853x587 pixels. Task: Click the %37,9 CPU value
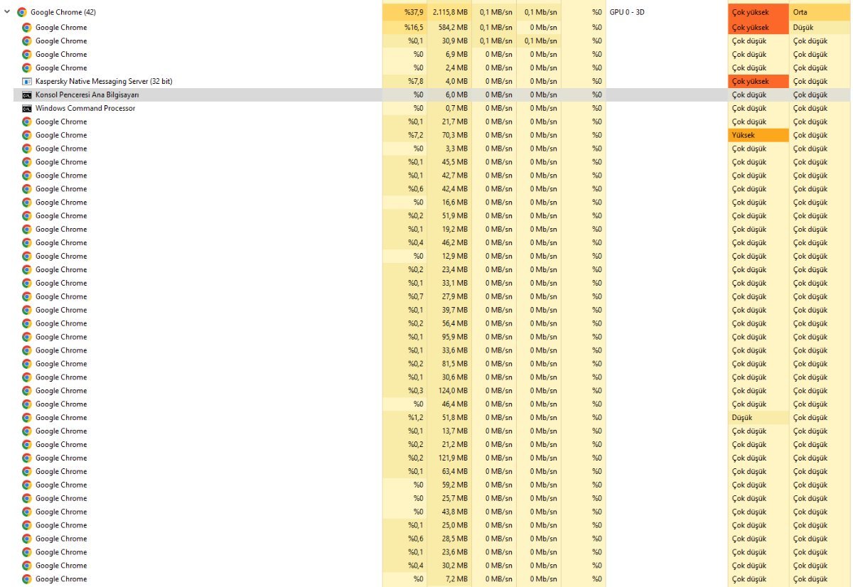point(414,12)
